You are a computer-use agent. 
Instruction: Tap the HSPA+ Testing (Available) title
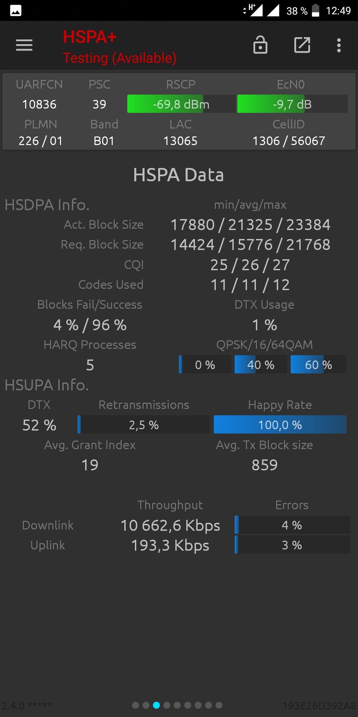tap(120, 47)
